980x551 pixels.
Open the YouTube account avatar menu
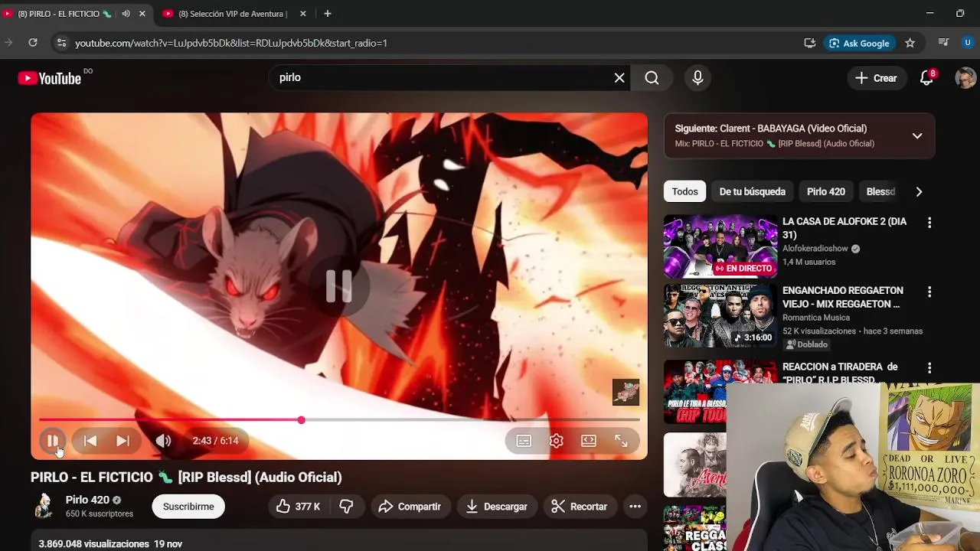965,78
